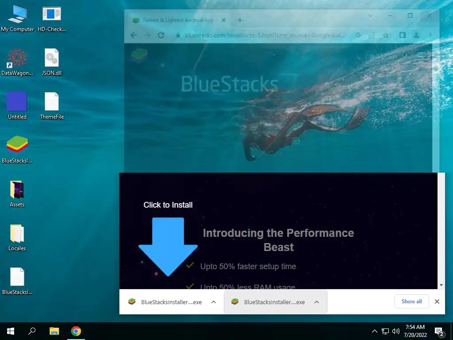
Task: Click the page scrollbar down arrow
Action: coord(441,285)
